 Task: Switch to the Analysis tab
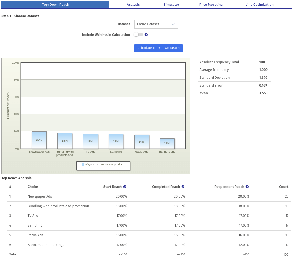pyautogui.click(x=133, y=5)
